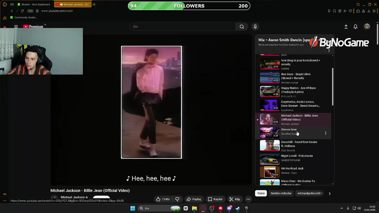The image size is (379, 213).
Task: Open the Opera flow send icon
Action: point(345,11)
